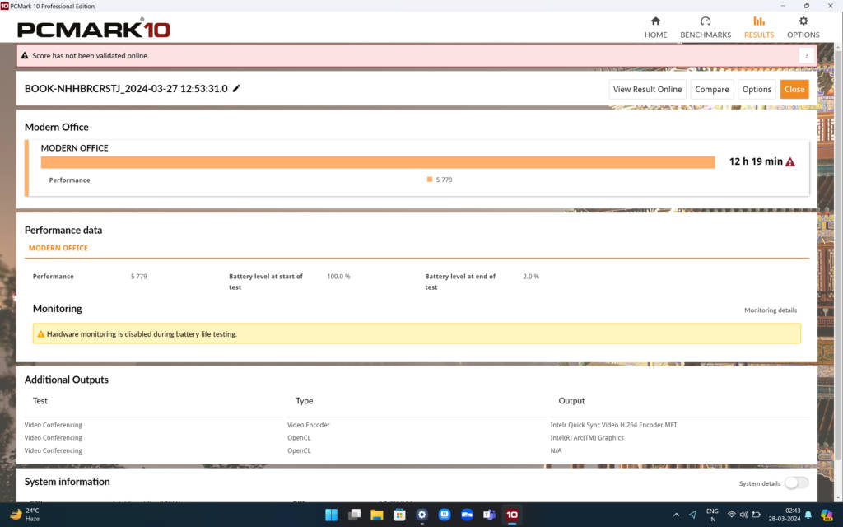Open File Explorer from the taskbar
Screen dimensions: 843x527
click(x=377, y=515)
